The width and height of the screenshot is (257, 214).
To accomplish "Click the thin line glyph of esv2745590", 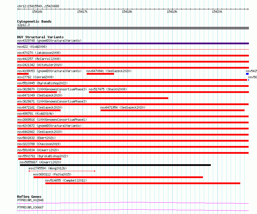I will pyautogui.click(x=62, y=171).
